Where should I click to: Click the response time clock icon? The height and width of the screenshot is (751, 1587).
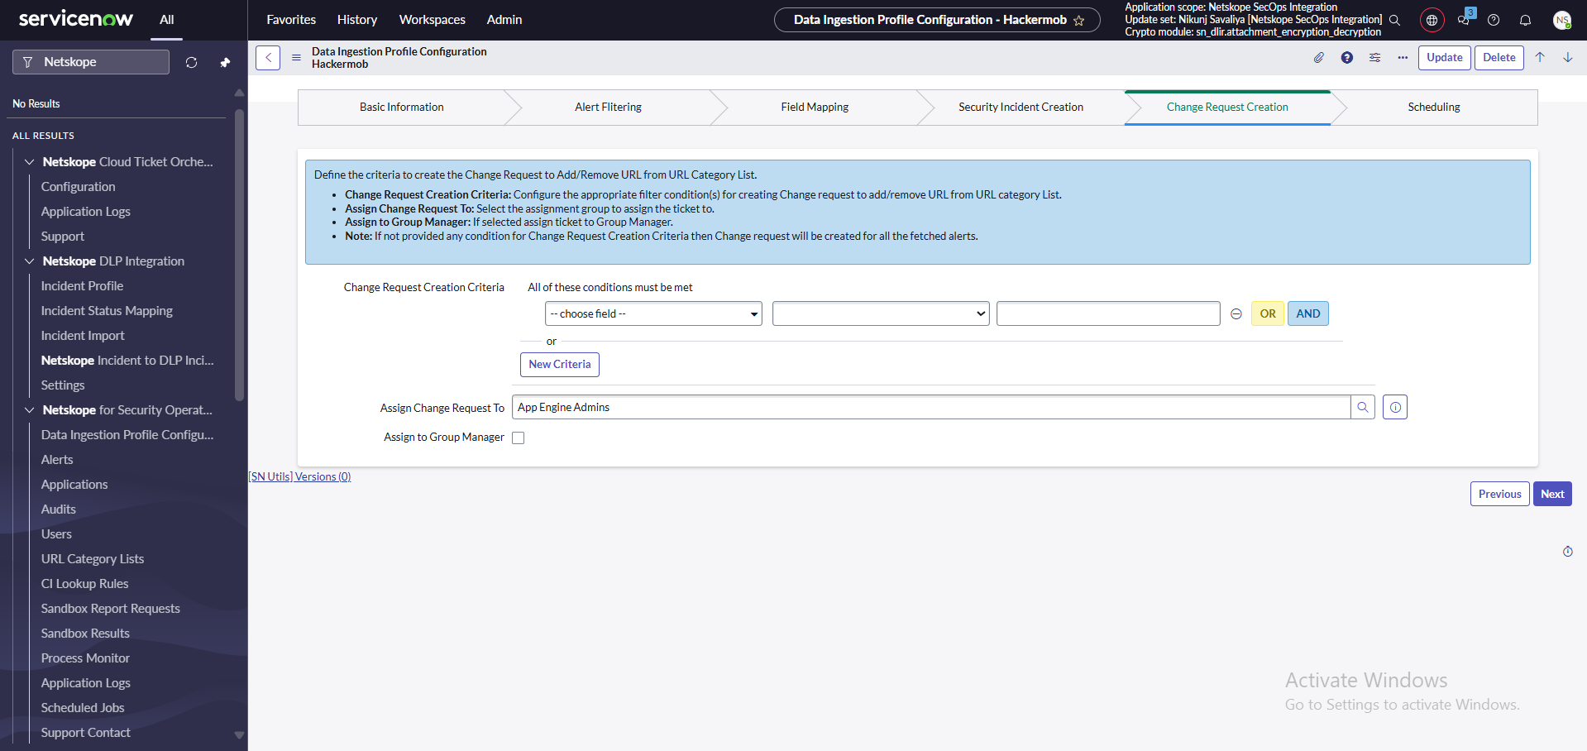[x=1567, y=552]
